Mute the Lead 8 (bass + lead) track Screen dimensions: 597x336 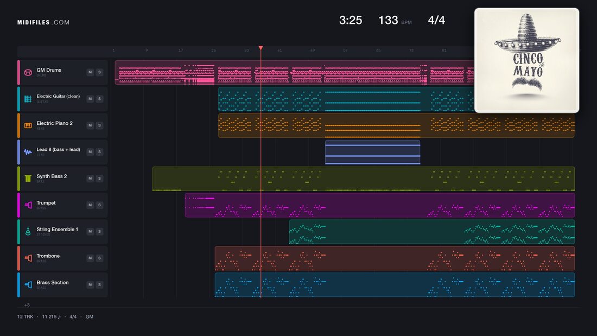pos(90,151)
